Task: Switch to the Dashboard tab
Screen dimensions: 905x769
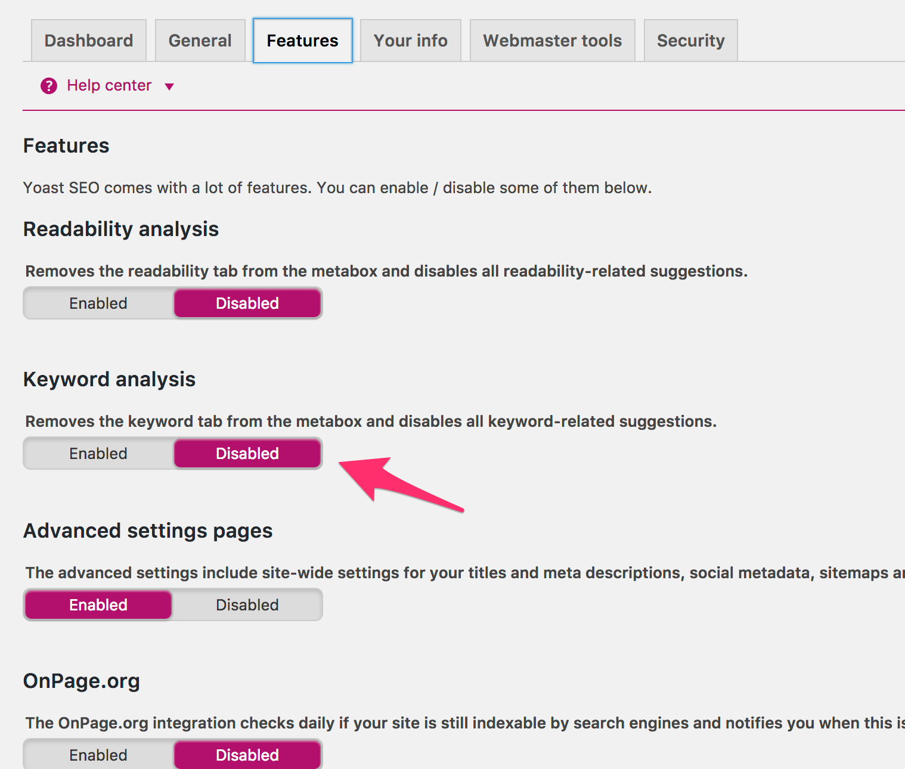Action: (x=89, y=41)
